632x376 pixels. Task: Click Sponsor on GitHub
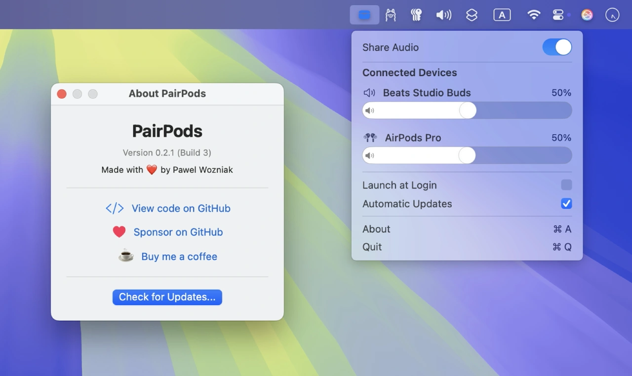[x=178, y=232]
